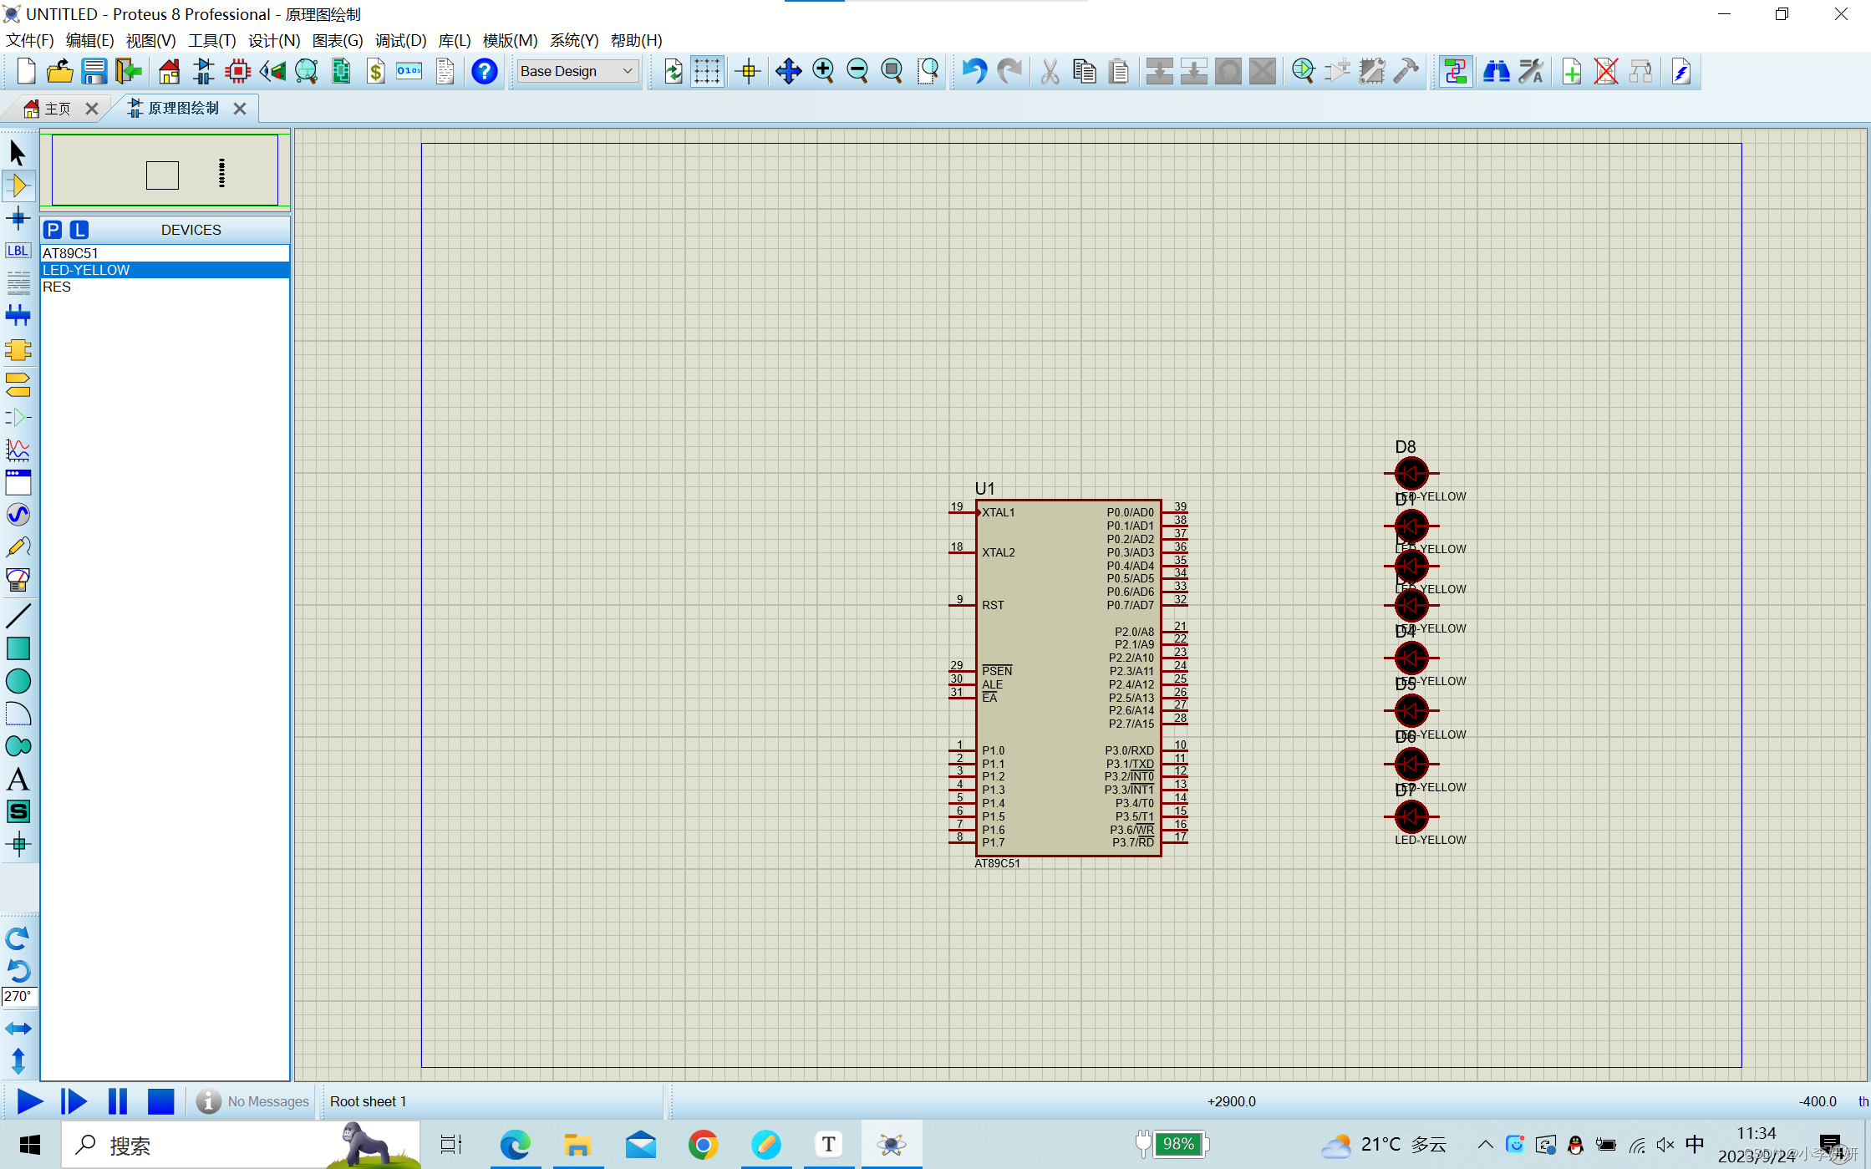Open Chrome from the taskbar
Viewport: 1871px width, 1169px height.
(703, 1144)
